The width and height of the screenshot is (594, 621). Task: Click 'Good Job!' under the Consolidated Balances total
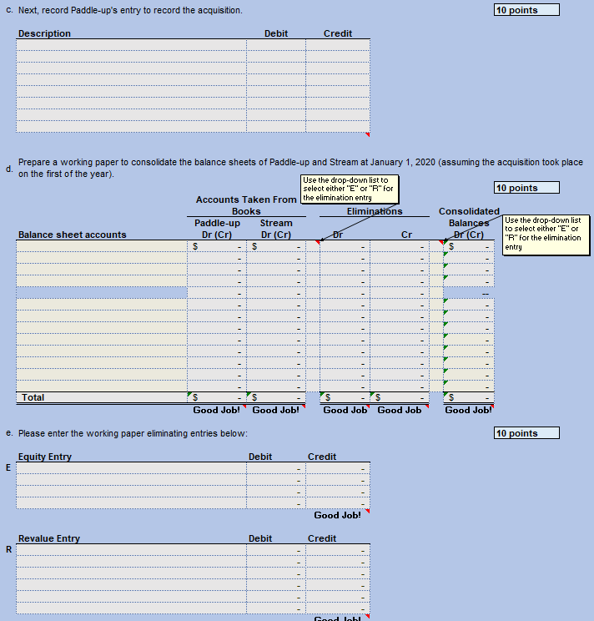[x=469, y=410]
